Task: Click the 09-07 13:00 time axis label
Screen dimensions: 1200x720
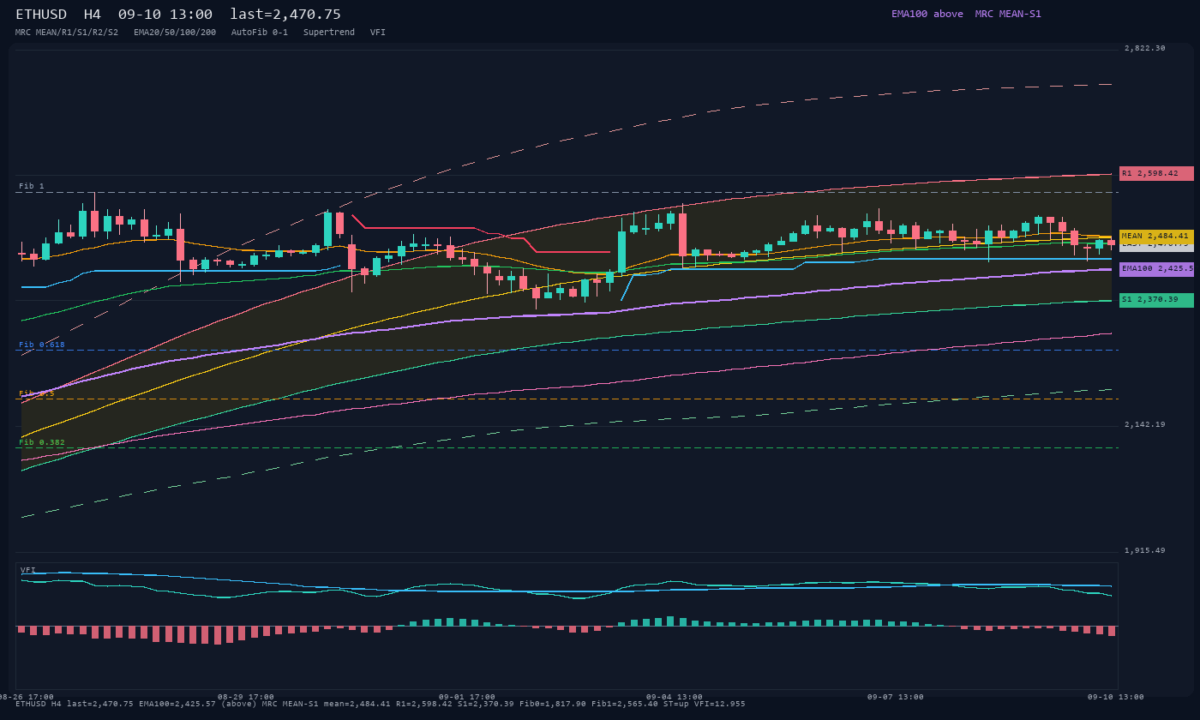Action: click(x=896, y=697)
